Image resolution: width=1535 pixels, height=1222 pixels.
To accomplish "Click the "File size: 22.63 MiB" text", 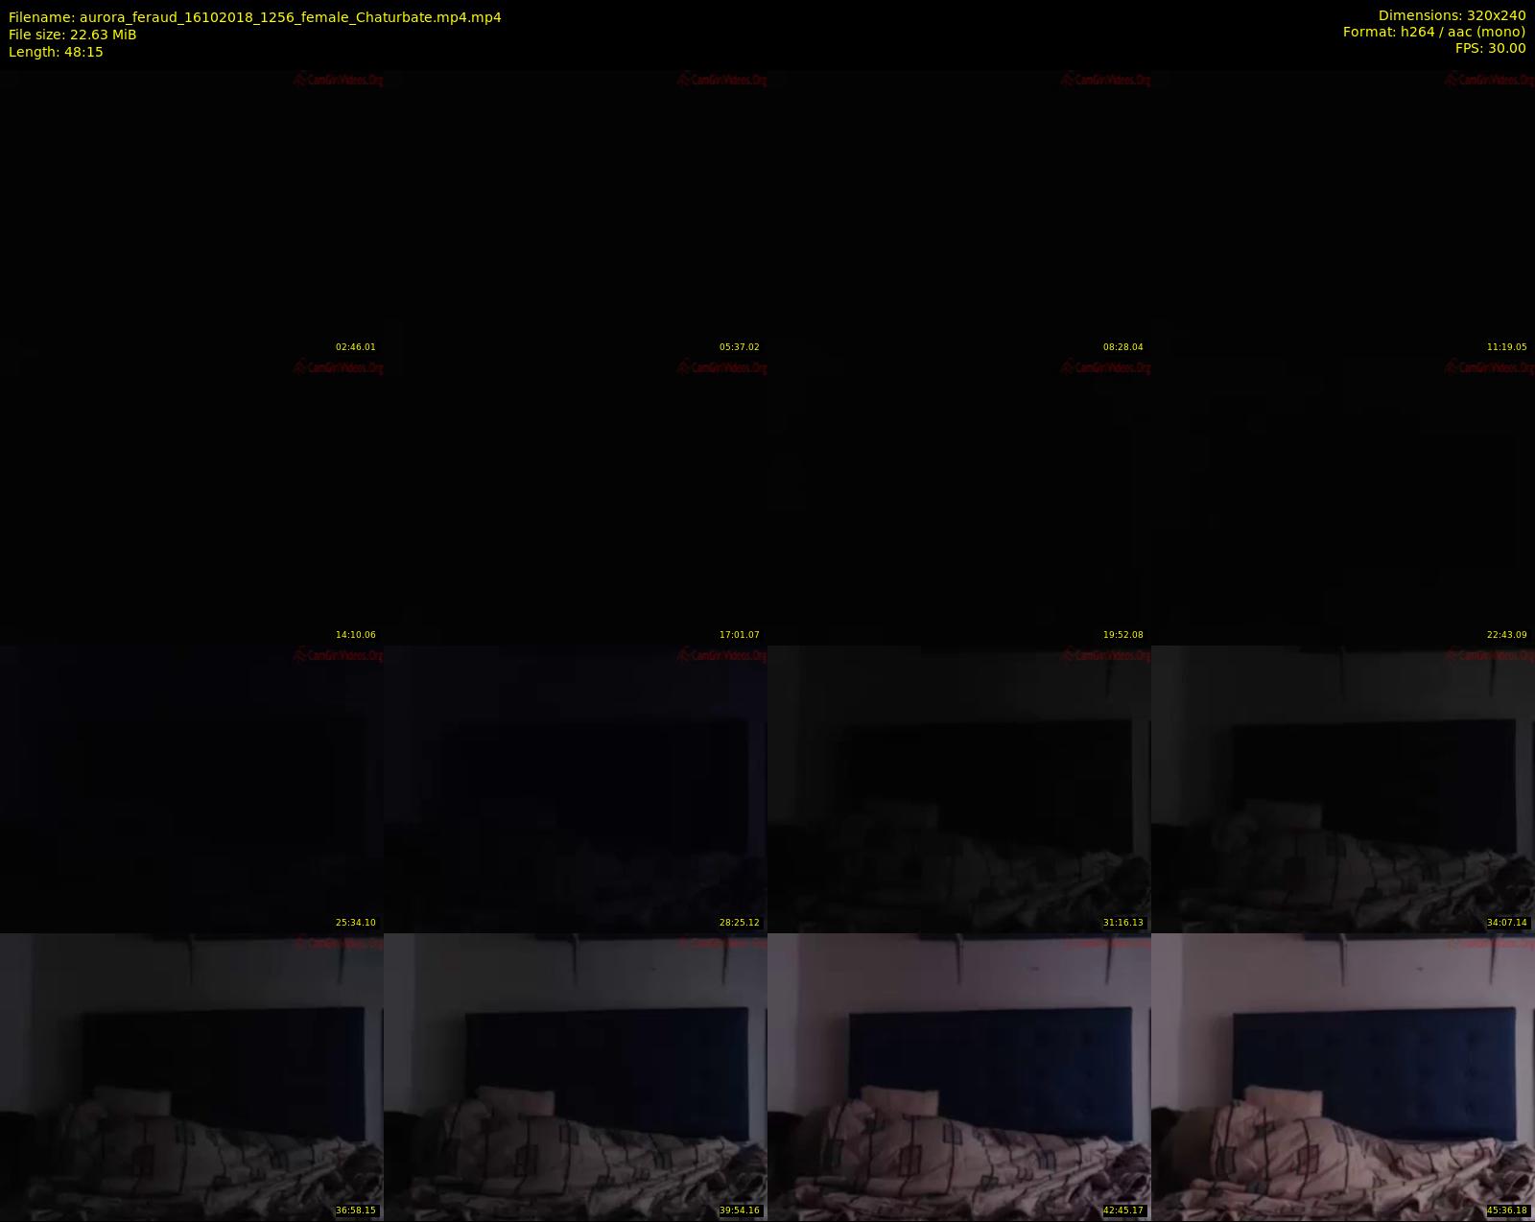I will coord(73,35).
